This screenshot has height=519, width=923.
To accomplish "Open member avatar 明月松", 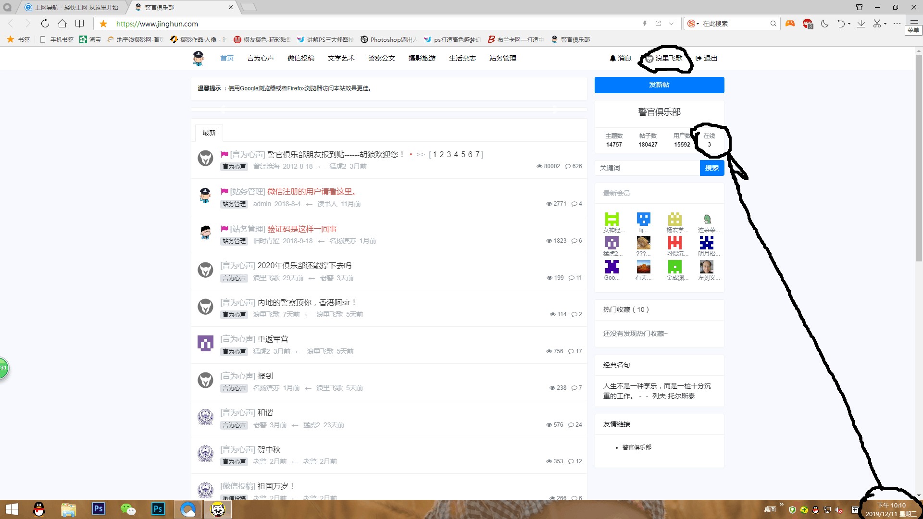I will [x=706, y=243].
